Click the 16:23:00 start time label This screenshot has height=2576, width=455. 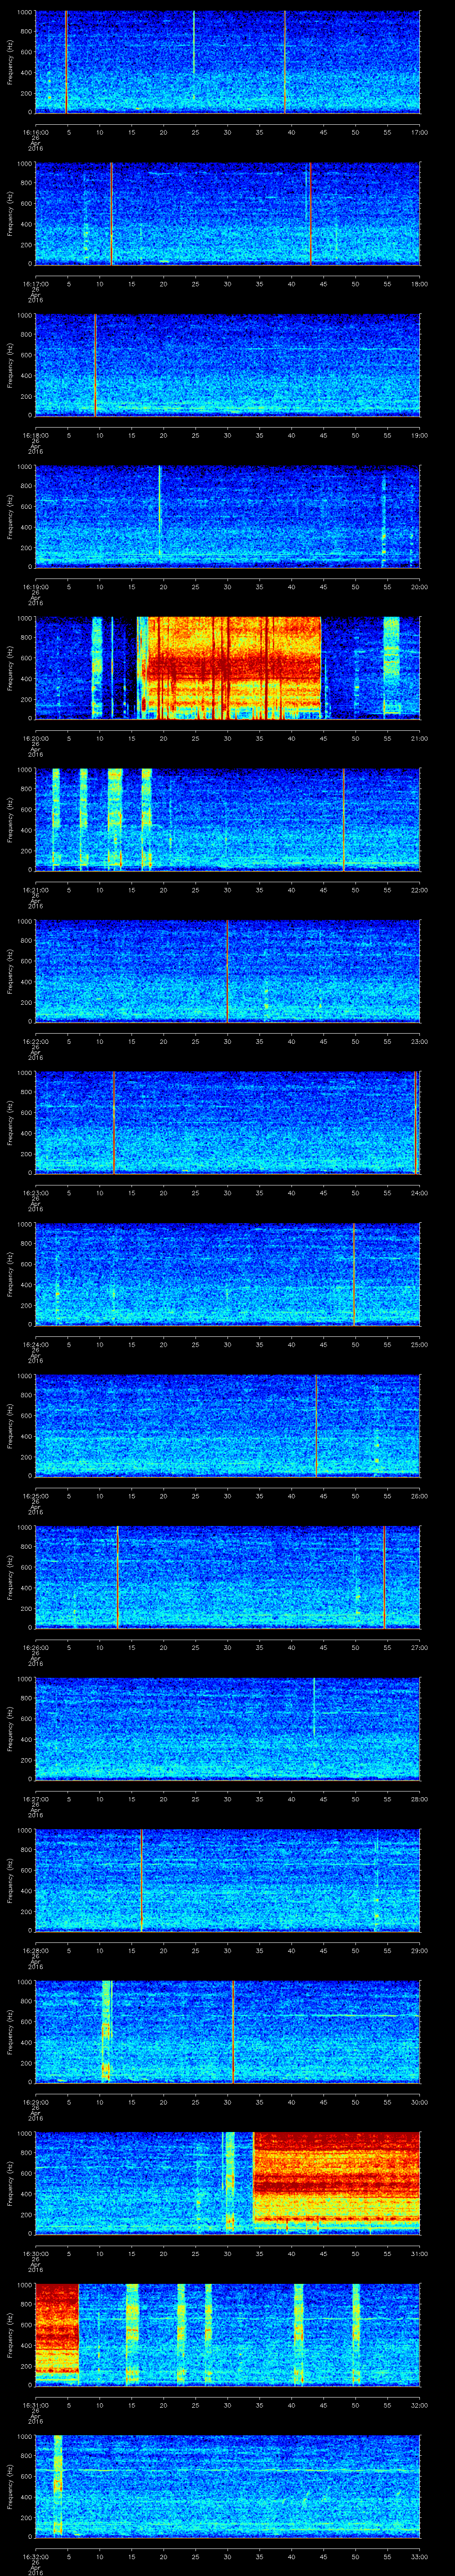(x=36, y=1192)
